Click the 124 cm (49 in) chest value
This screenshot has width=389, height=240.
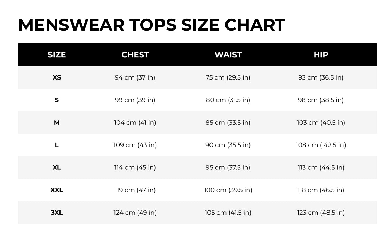[x=135, y=213]
